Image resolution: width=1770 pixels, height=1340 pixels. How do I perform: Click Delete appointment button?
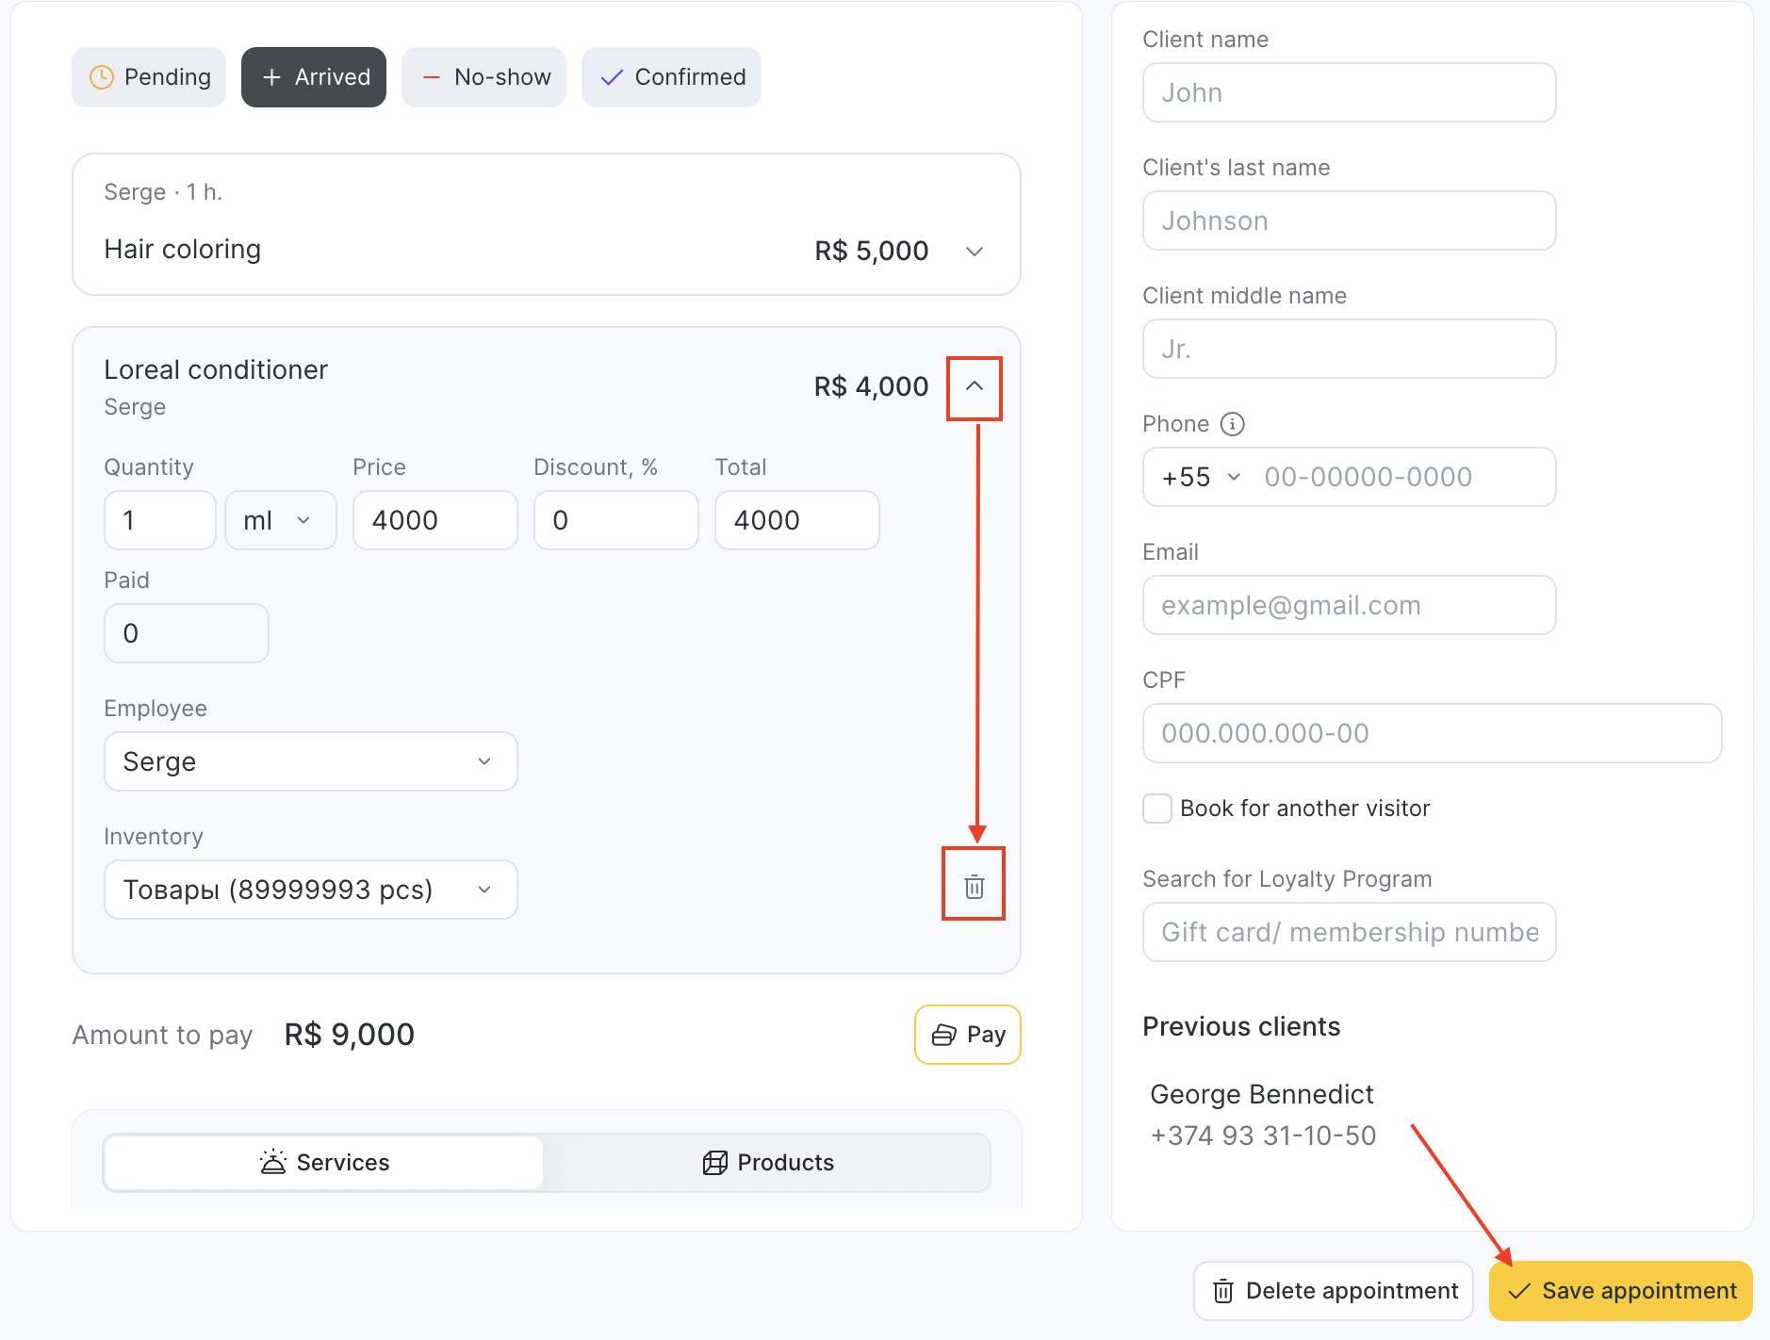coord(1334,1291)
